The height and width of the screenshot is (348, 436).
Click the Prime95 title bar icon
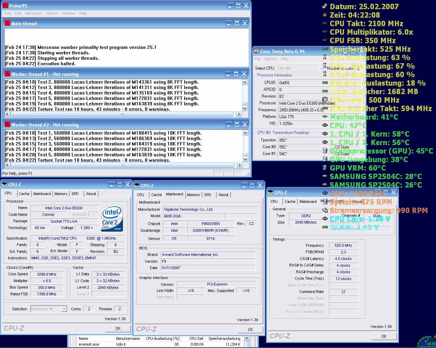pyautogui.click(x=5, y=5)
